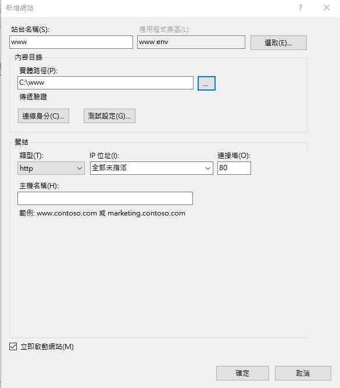Open the 選取(E)... application pool button
The width and height of the screenshot is (340, 388).
[278, 43]
